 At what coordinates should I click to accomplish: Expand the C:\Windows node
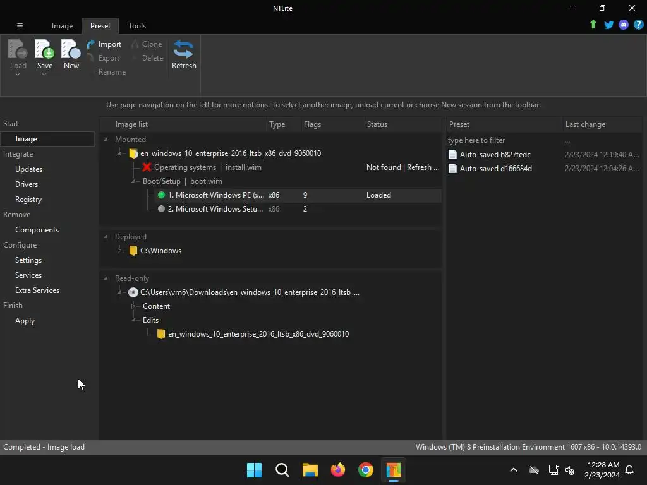pyautogui.click(x=119, y=250)
